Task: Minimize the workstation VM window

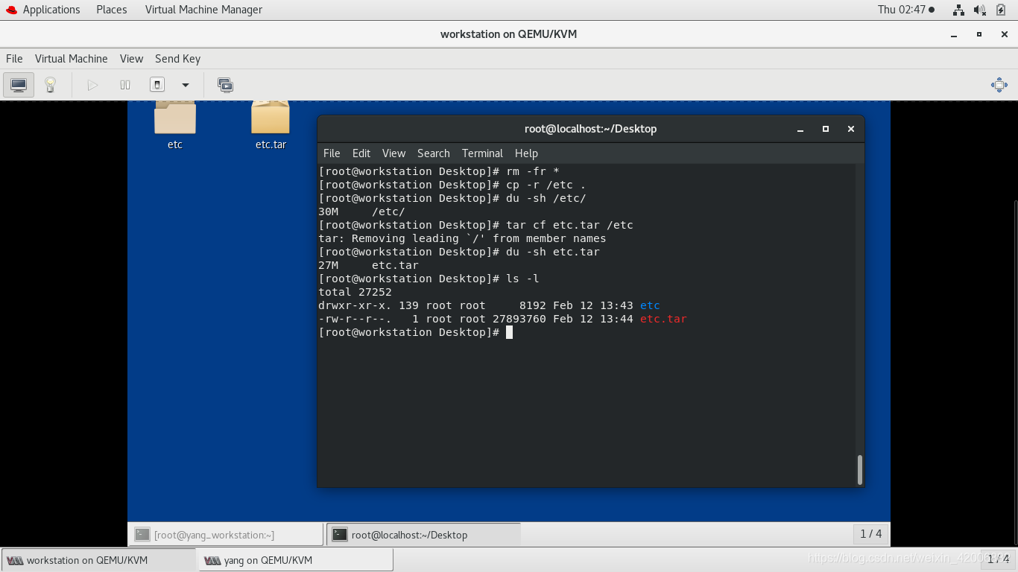Action: pos(954,34)
